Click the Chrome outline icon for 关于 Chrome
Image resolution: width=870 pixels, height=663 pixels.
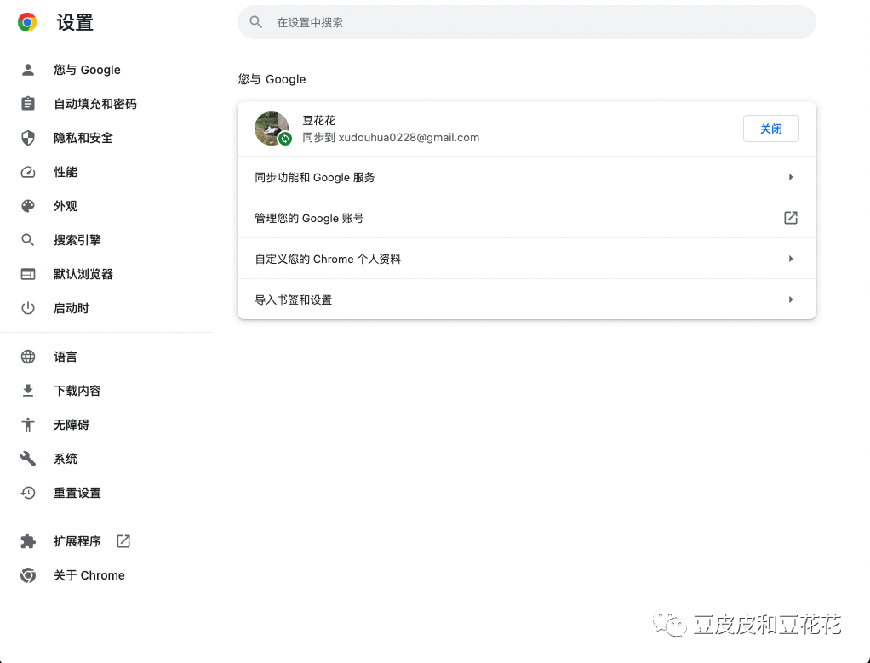tap(28, 575)
